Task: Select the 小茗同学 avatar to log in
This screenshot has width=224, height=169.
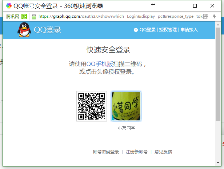Action: [x=126, y=106]
